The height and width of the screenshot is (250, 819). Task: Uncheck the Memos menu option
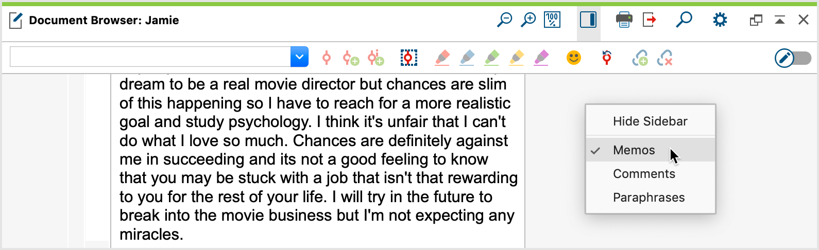(x=650, y=150)
